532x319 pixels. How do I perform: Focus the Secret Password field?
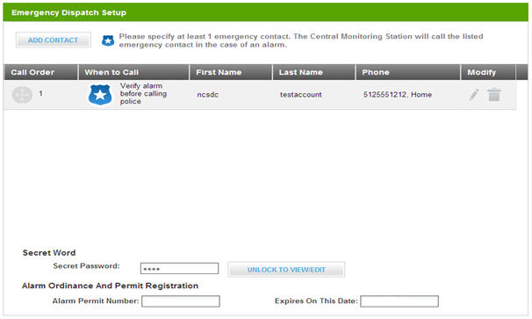click(x=179, y=268)
